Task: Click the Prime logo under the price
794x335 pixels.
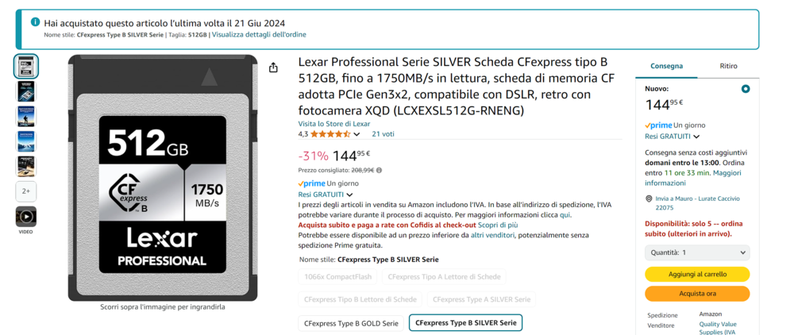Action: 311,183
